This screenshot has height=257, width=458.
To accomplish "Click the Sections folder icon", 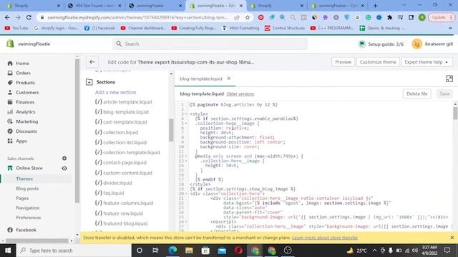I will tap(89, 82).
